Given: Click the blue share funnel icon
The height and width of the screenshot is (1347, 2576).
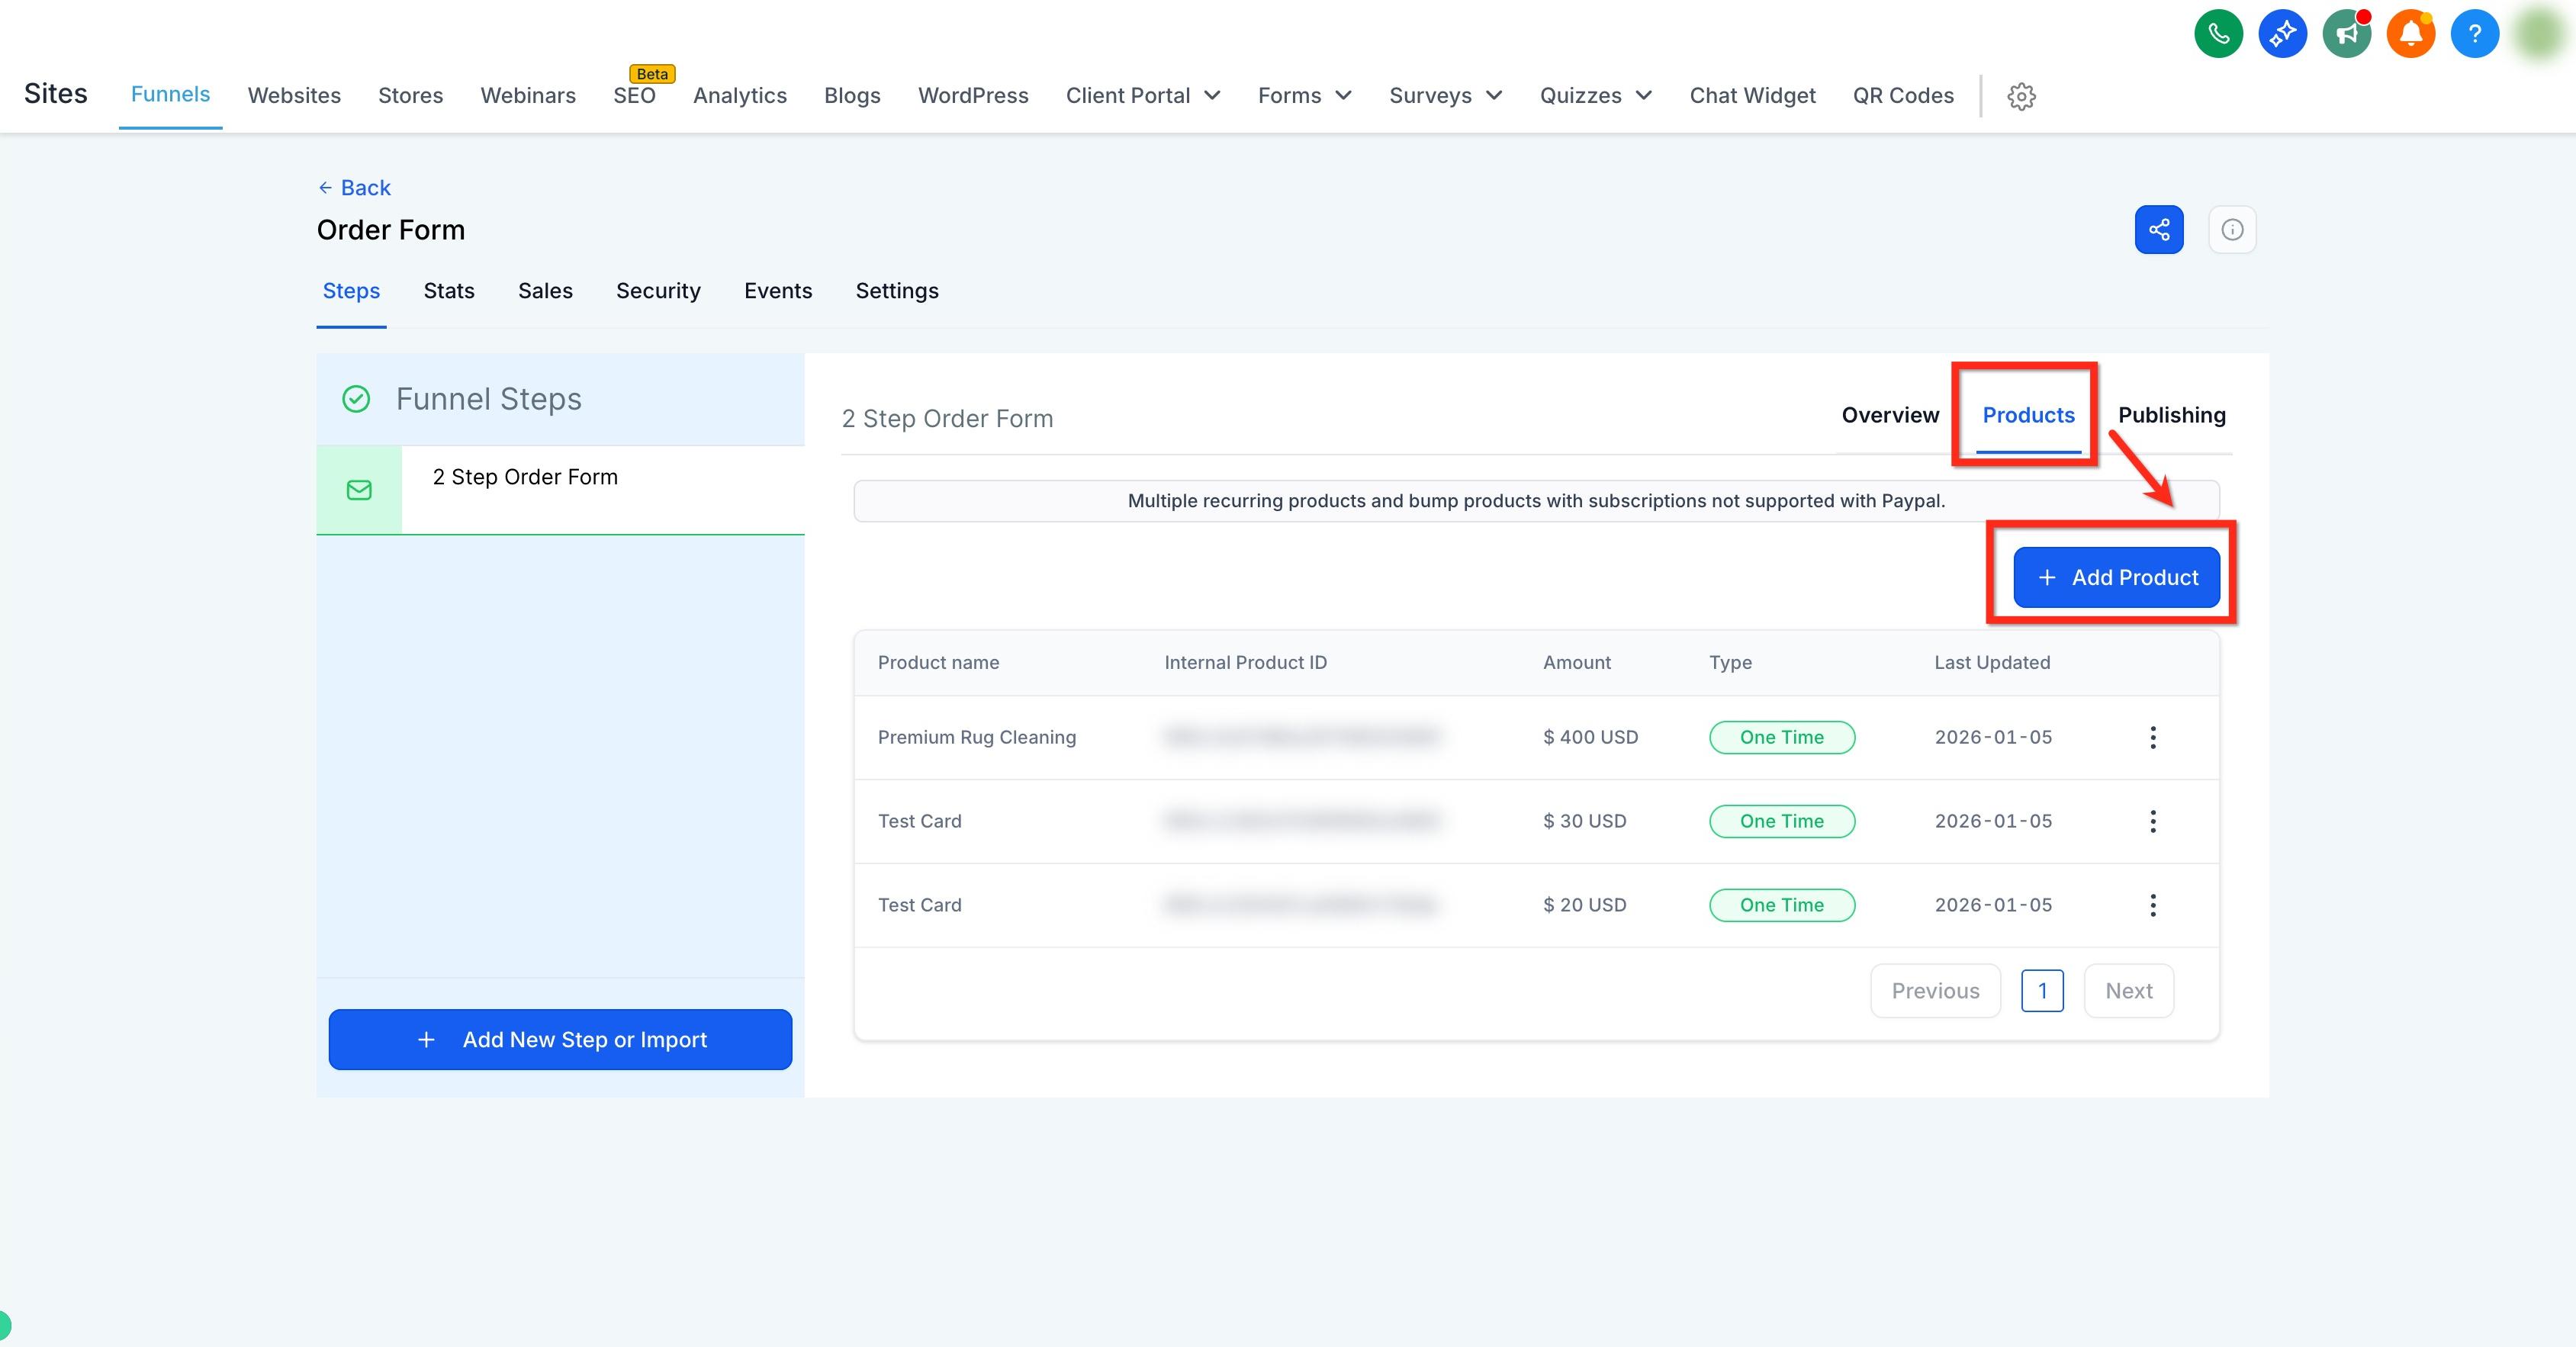Looking at the screenshot, I should [2159, 230].
